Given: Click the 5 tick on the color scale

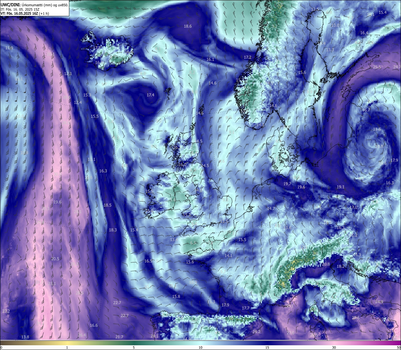Looking at the screenshot, I should coord(134,347).
